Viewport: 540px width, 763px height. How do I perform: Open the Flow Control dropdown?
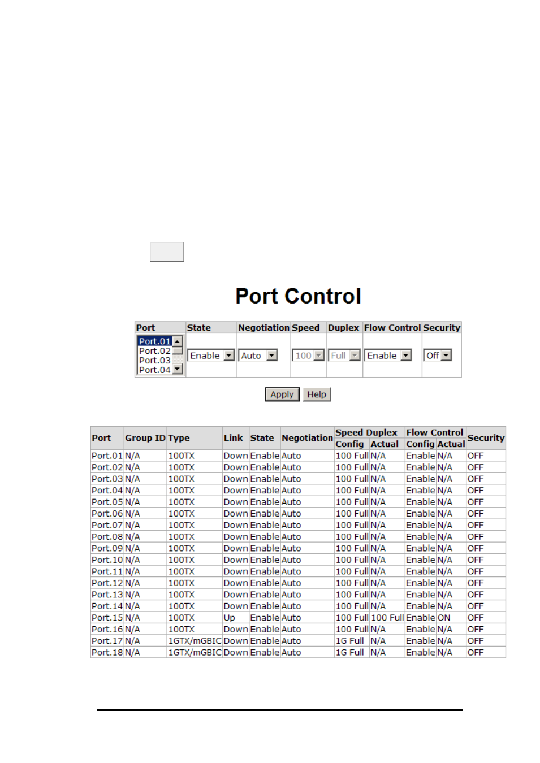(388, 355)
